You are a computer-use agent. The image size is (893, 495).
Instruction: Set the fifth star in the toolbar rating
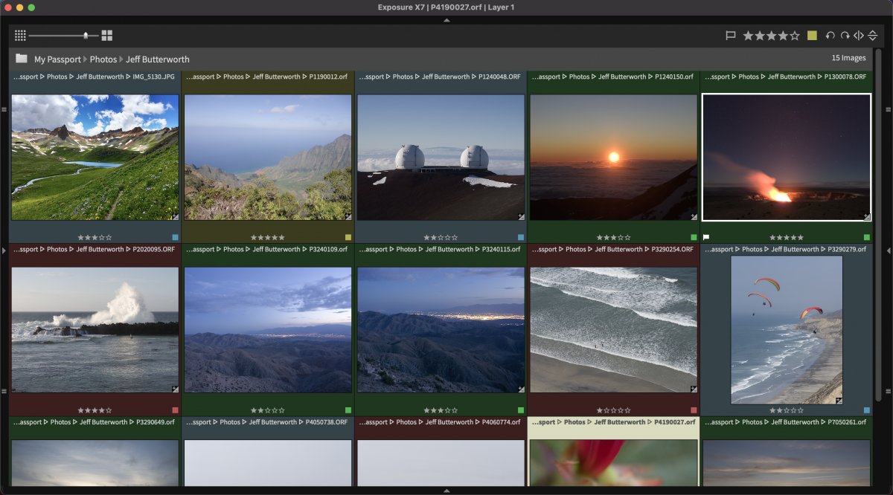click(x=795, y=36)
